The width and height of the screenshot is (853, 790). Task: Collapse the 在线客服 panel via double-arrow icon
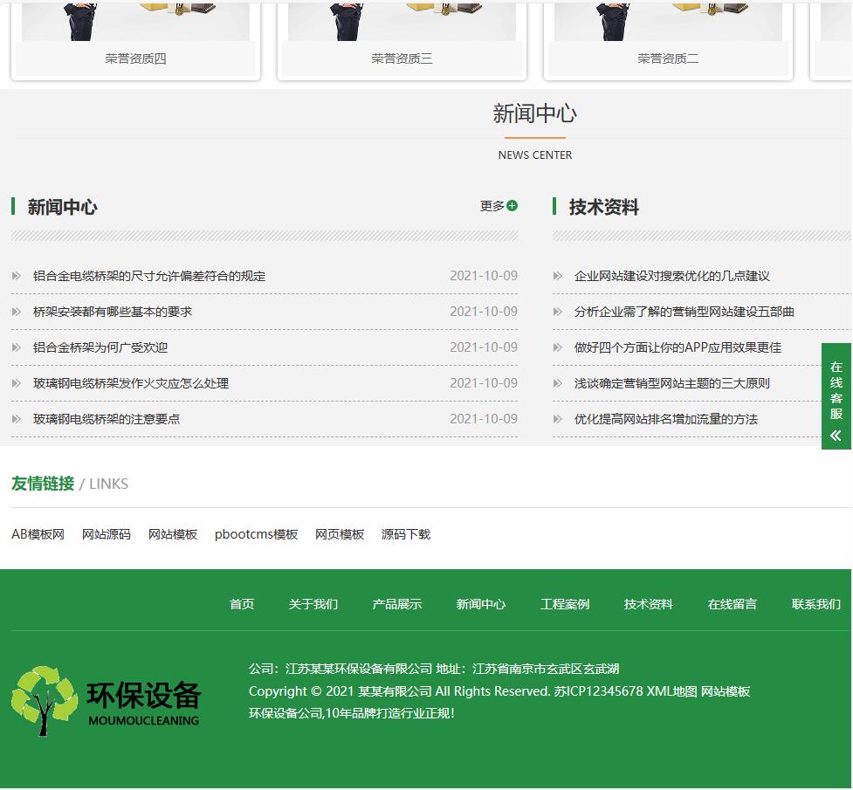tap(836, 436)
